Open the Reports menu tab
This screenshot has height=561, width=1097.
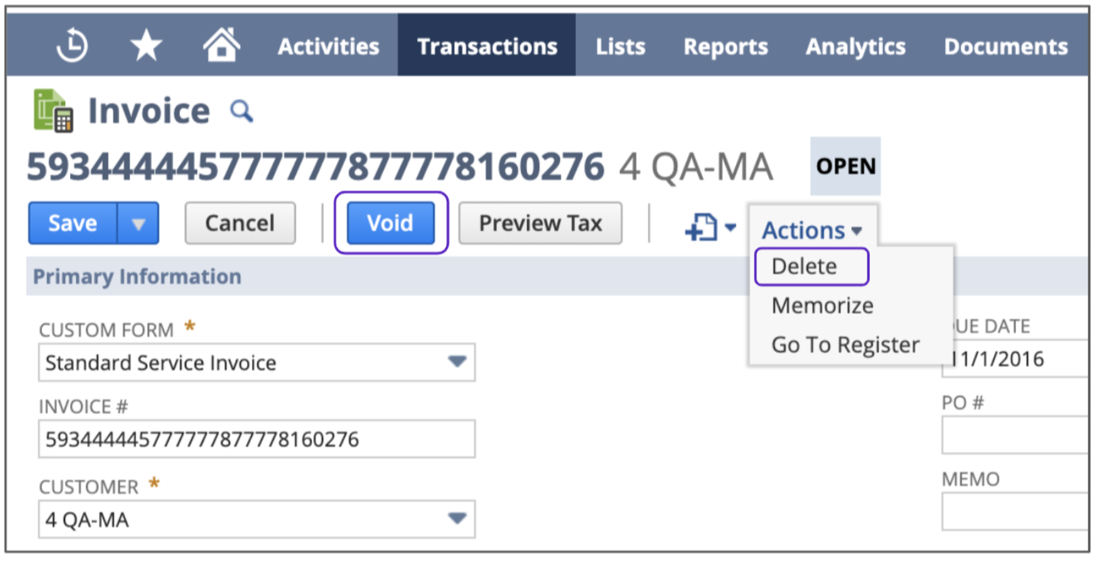click(725, 47)
